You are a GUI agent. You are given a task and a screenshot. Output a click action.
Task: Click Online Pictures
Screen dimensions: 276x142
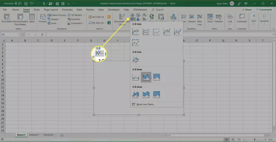pyautogui.click(x=57, y=15)
